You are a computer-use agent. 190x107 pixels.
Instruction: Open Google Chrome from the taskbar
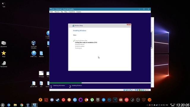tap(22, 105)
